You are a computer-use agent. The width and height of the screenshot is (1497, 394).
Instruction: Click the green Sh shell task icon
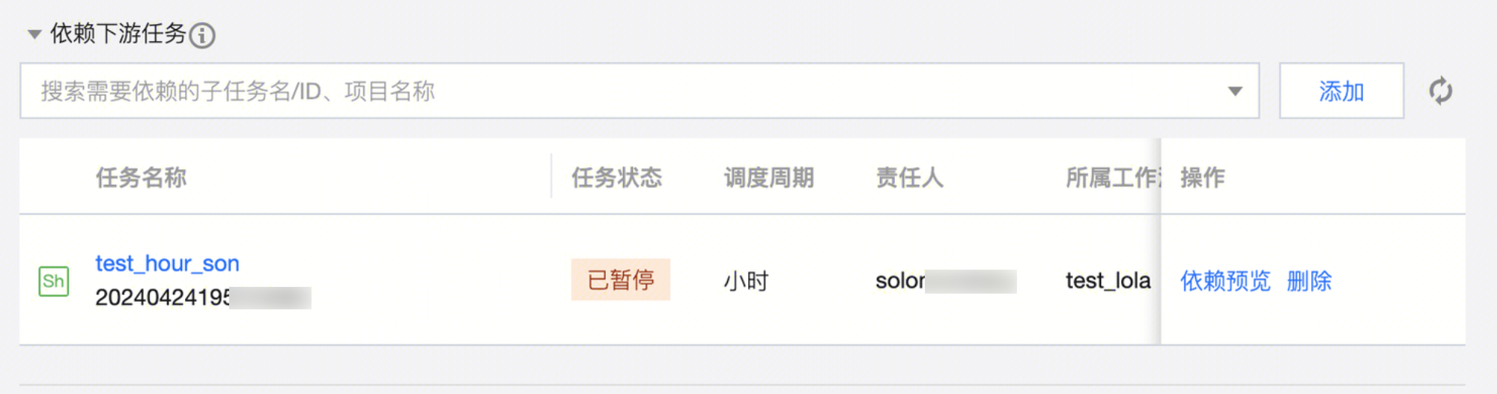(x=53, y=282)
